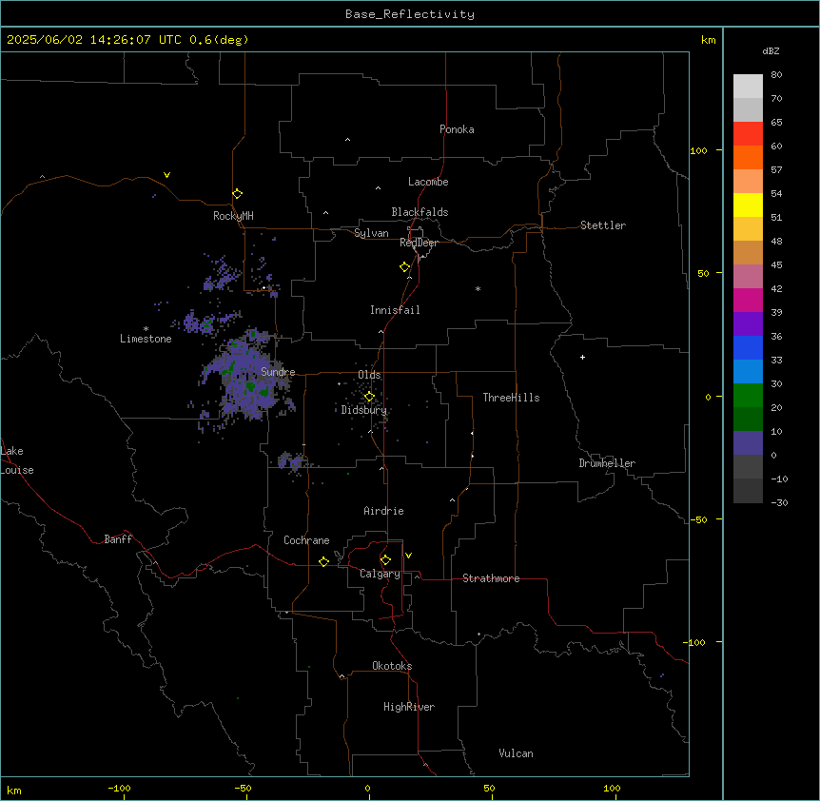Screen dimensions: 820x801
Task: Click the HighRiver city label
Action: pyautogui.click(x=409, y=707)
